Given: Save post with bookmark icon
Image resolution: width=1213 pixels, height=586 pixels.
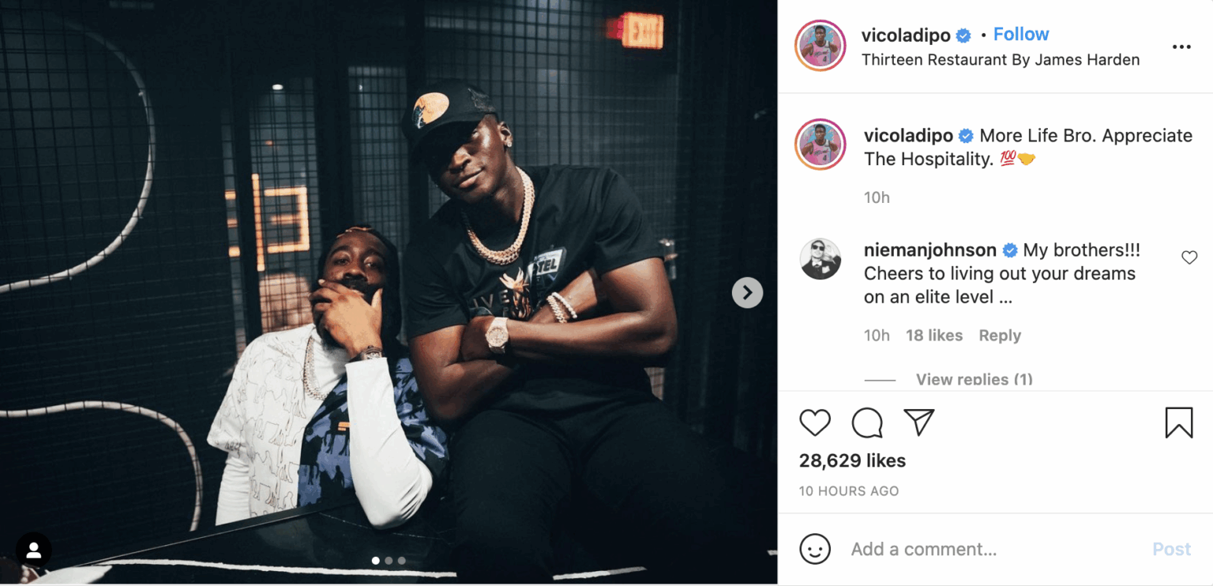Looking at the screenshot, I should click(x=1179, y=423).
